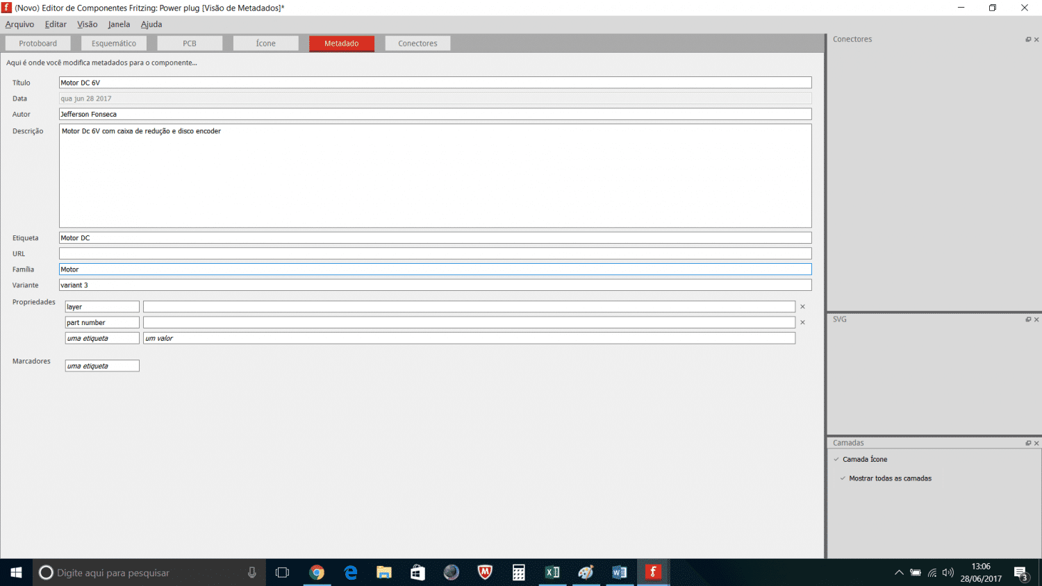This screenshot has height=586, width=1042.
Task: Float the Camadas panel
Action: click(1028, 443)
